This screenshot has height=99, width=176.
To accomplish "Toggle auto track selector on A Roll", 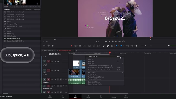I will tap(55, 70).
